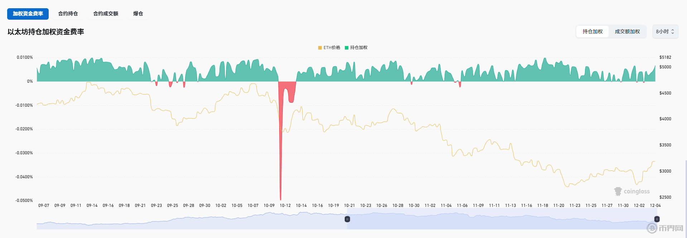The height and width of the screenshot is (238, 687).
Task: Click the green 持仓加权 legend swatch
Action: coord(347,48)
